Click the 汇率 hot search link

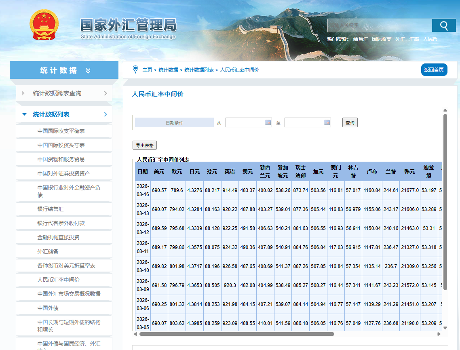click(x=414, y=39)
